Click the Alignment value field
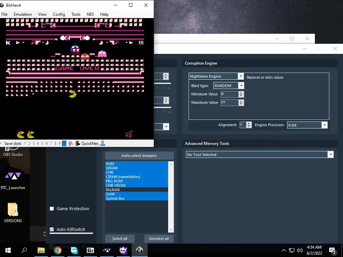The height and width of the screenshot is (257, 343). [243, 125]
